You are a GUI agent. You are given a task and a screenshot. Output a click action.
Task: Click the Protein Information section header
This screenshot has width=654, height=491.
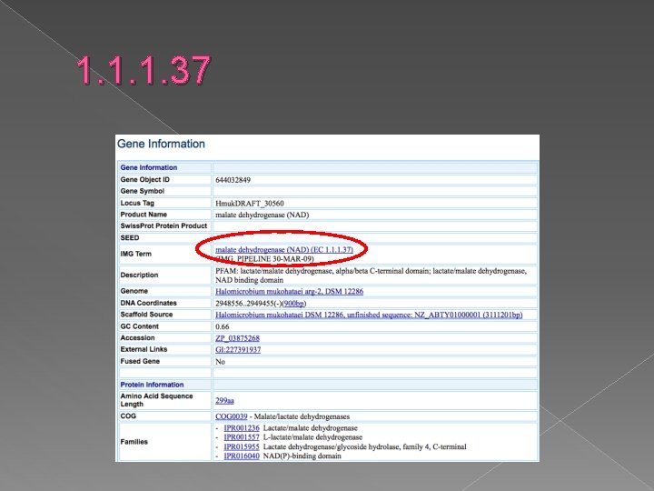pyautogui.click(x=152, y=385)
